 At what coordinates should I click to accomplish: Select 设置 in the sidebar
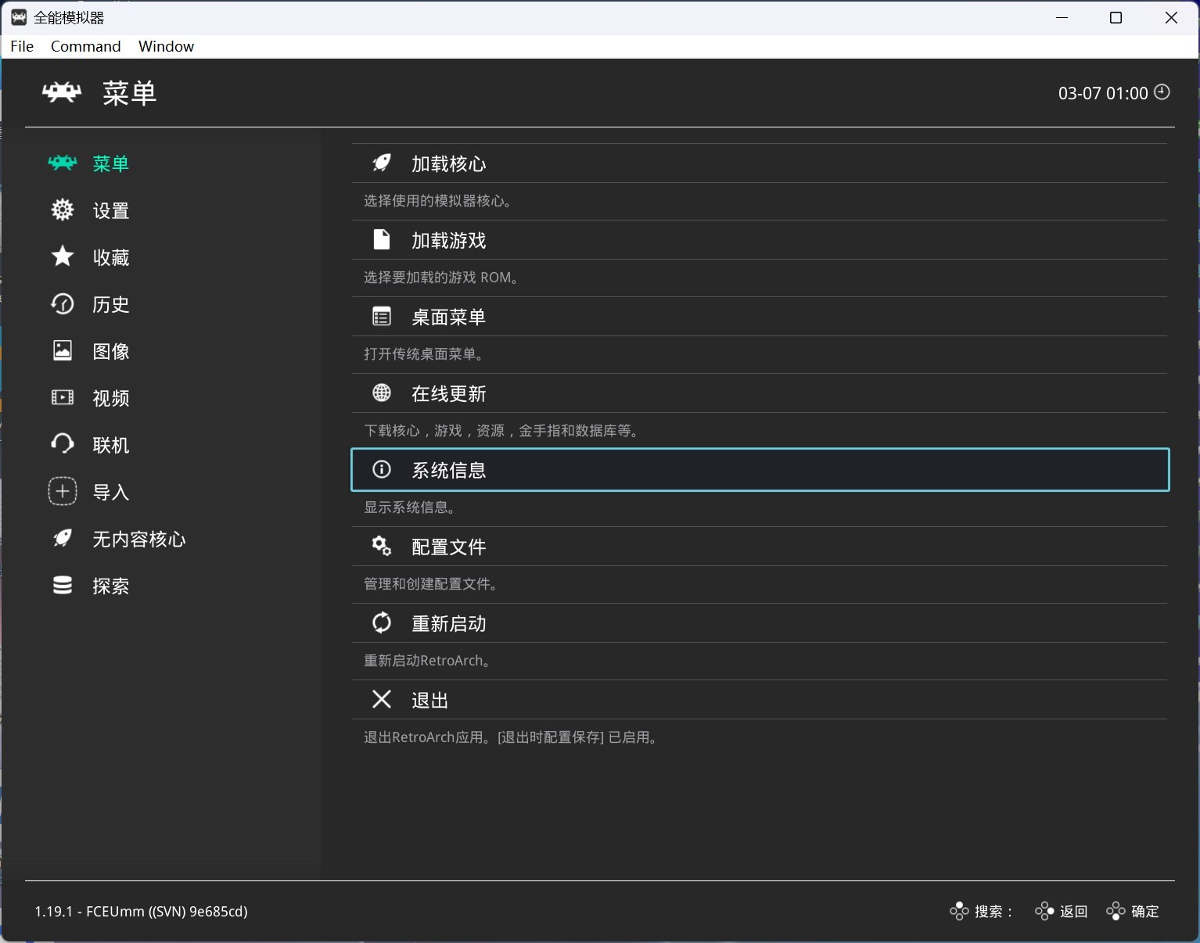pyautogui.click(x=111, y=210)
